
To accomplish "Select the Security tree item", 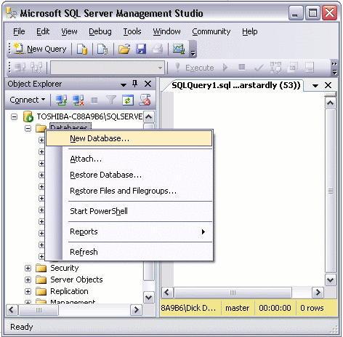I will (x=65, y=268).
